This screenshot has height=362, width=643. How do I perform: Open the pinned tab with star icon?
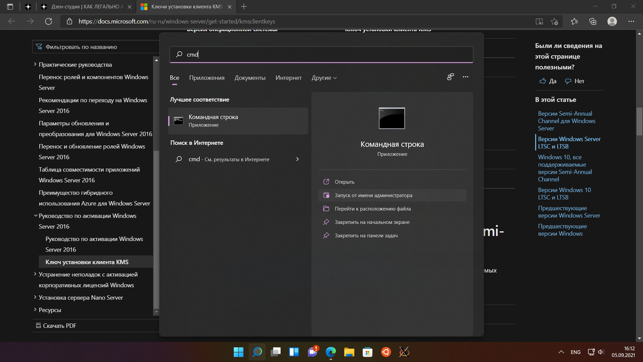click(x=28, y=6)
